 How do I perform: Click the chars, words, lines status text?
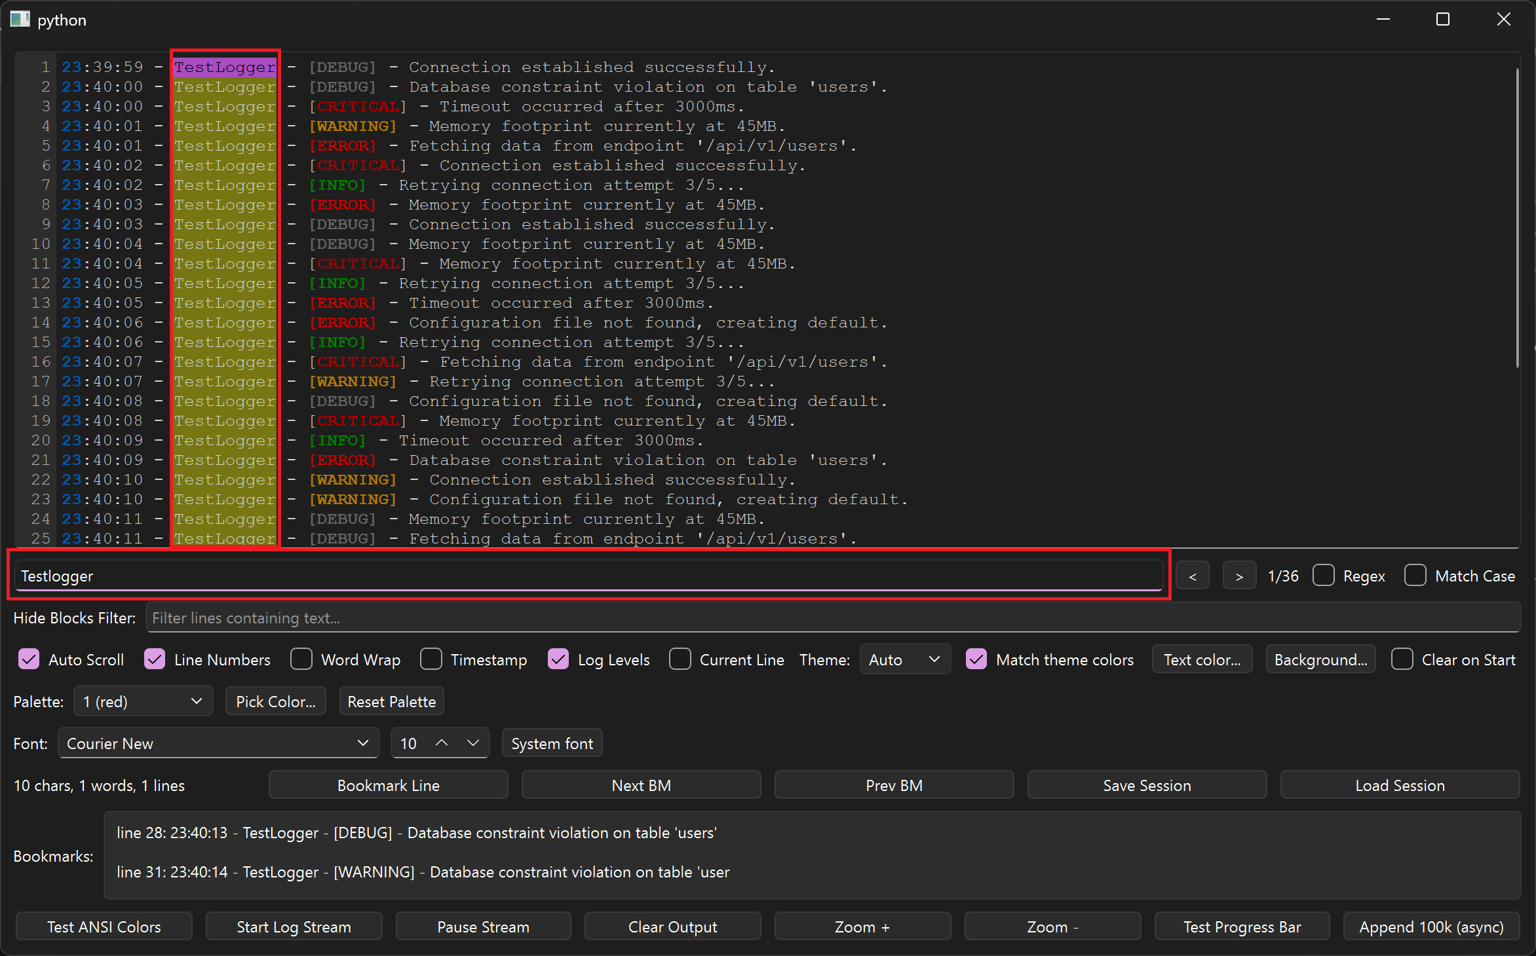99,785
